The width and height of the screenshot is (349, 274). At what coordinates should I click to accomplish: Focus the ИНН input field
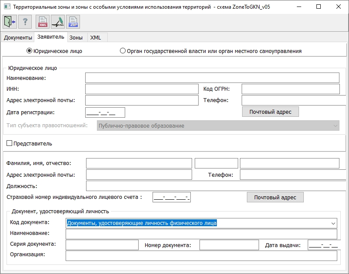pyautogui.click(x=142, y=89)
